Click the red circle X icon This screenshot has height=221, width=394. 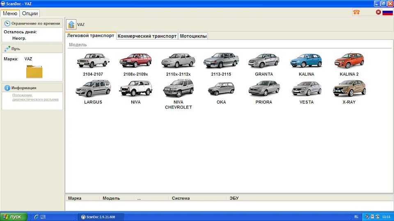(378, 12)
